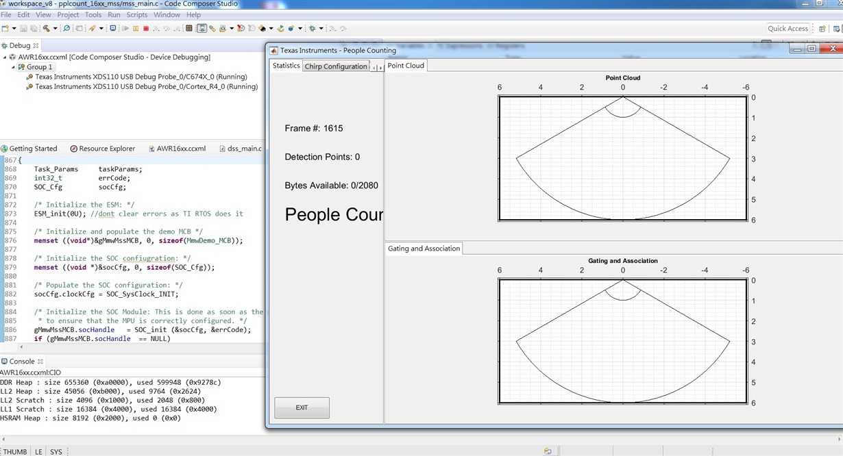843x456 pixels.
Task: Select the Cortex_R4_0 debug probe entry
Action: [146, 87]
